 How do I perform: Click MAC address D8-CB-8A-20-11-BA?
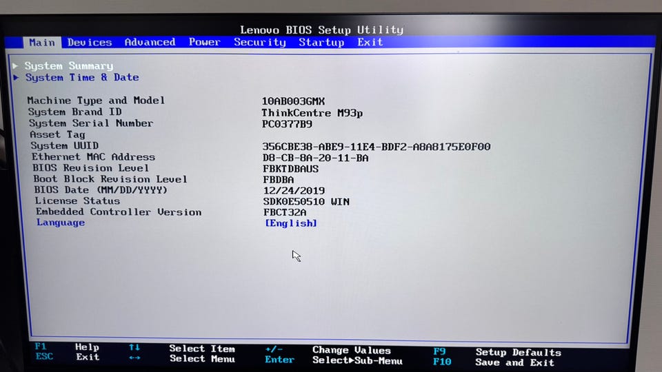[315, 158]
